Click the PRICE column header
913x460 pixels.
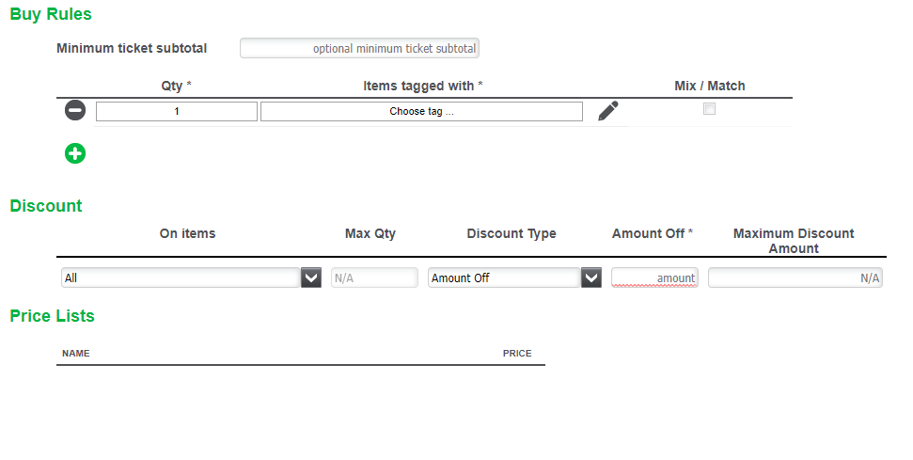(517, 354)
